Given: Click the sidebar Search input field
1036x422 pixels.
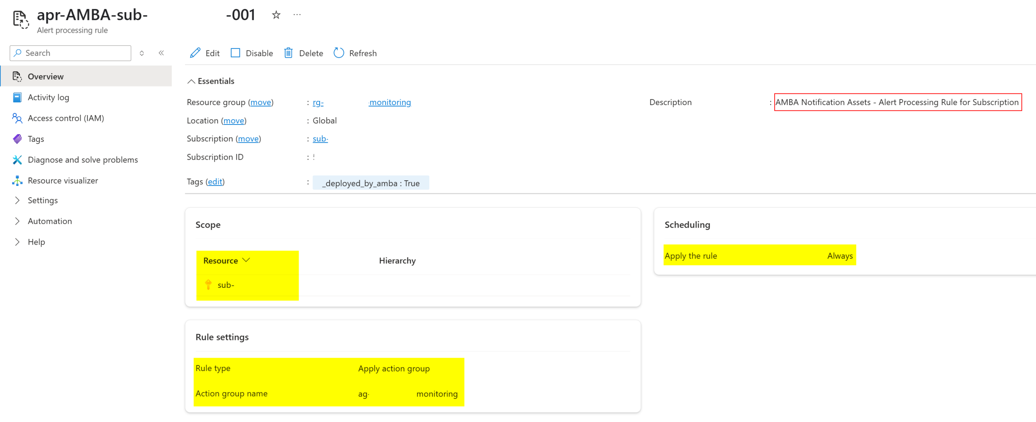Looking at the screenshot, I should [x=70, y=53].
